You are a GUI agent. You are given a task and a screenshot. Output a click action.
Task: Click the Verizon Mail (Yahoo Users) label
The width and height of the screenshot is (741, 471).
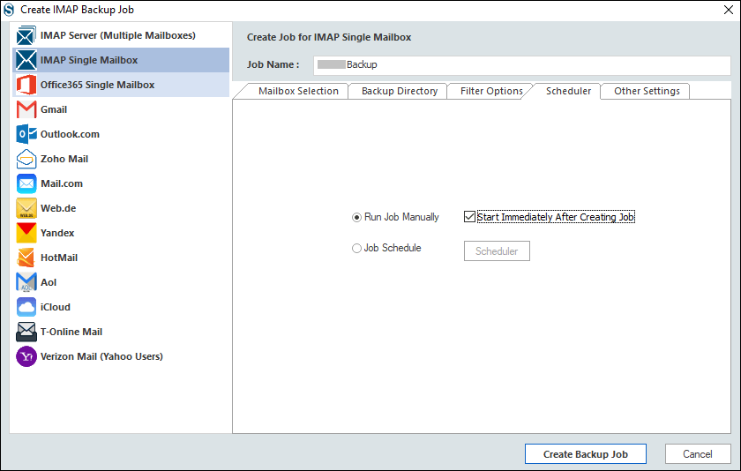(x=101, y=356)
